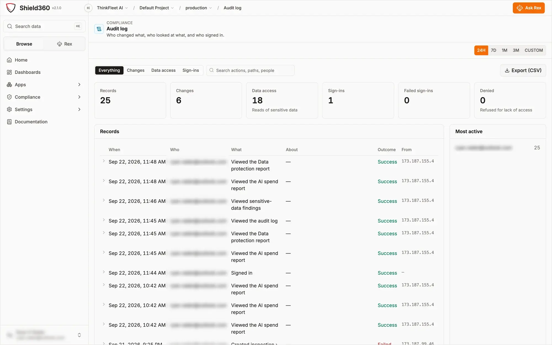Open the production environment dropdown
The width and height of the screenshot is (552, 345).
198,8
